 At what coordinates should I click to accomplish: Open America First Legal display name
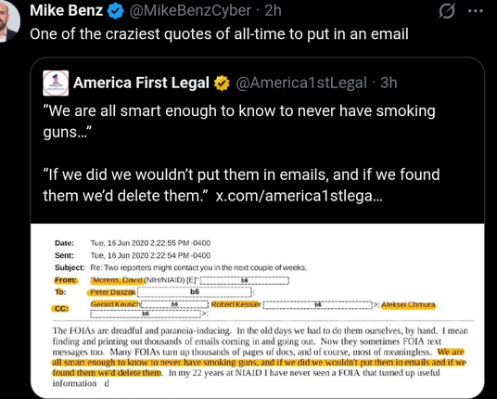[x=141, y=83]
